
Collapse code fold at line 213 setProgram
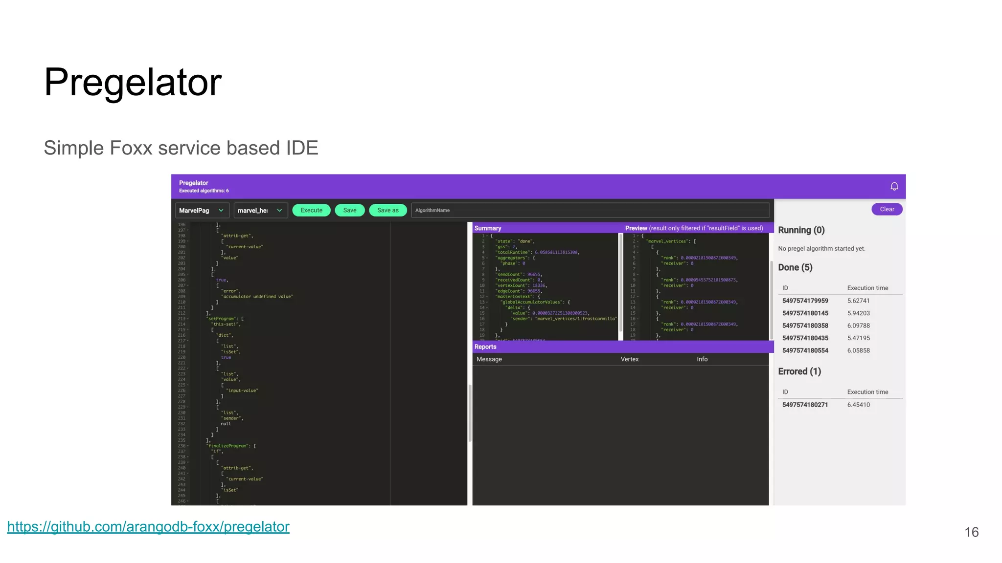point(188,319)
